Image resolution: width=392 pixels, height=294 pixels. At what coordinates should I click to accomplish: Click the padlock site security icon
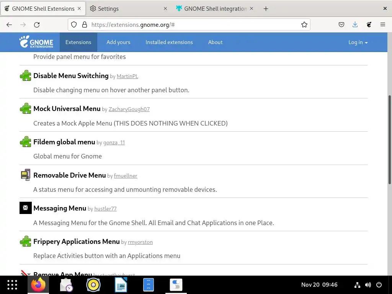(85, 24)
